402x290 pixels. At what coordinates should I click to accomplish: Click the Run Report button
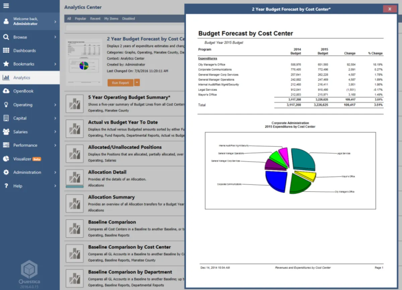pyautogui.click(x=120, y=83)
